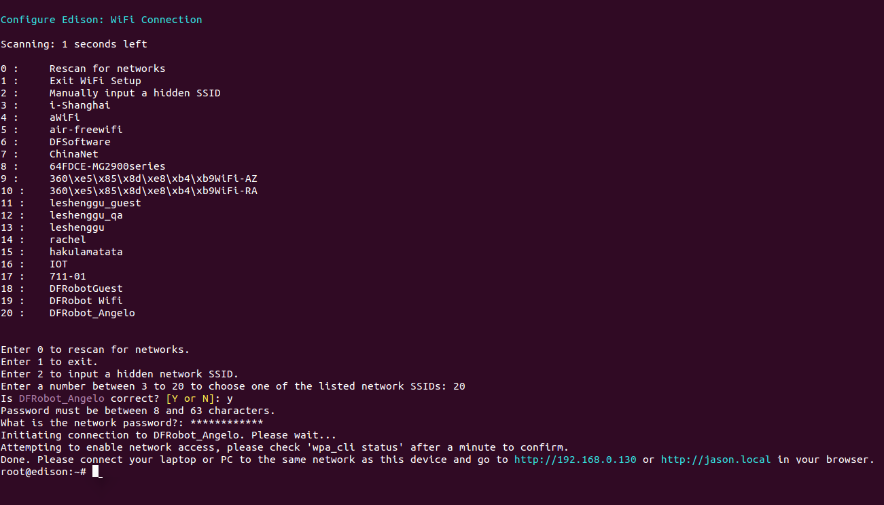Click the 64FDCE-MG2900series network entry
Viewport: 884px width, 505px height.
point(107,166)
